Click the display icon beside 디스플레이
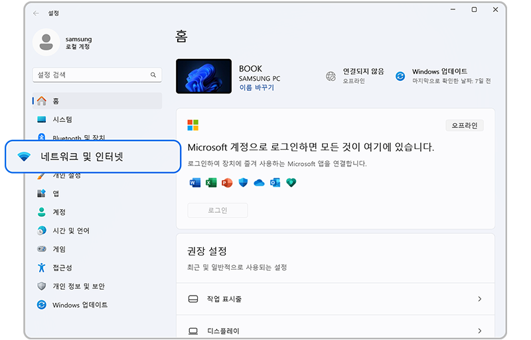This screenshot has width=531, height=340. pos(193,331)
